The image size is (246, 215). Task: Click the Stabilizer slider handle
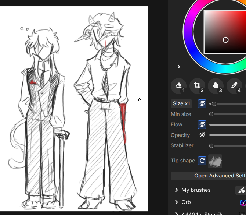(211, 146)
